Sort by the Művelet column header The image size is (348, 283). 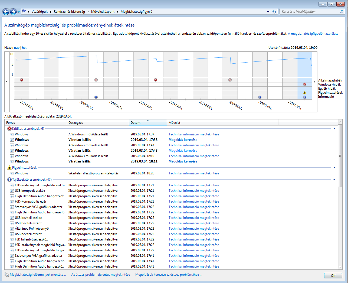(x=223, y=123)
